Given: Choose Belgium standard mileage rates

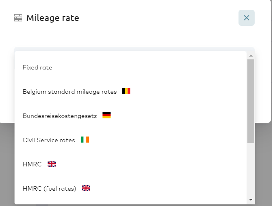Looking at the screenshot, I should tap(70, 92).
